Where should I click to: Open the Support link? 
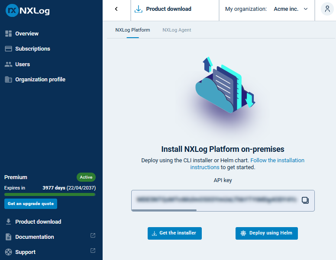(x=25, y=252)
